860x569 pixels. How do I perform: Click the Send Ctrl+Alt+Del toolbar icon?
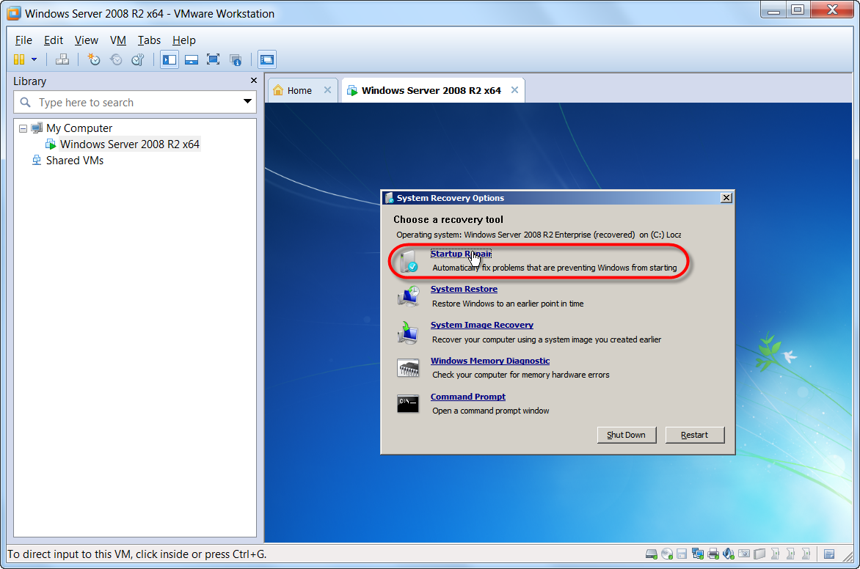62,59
